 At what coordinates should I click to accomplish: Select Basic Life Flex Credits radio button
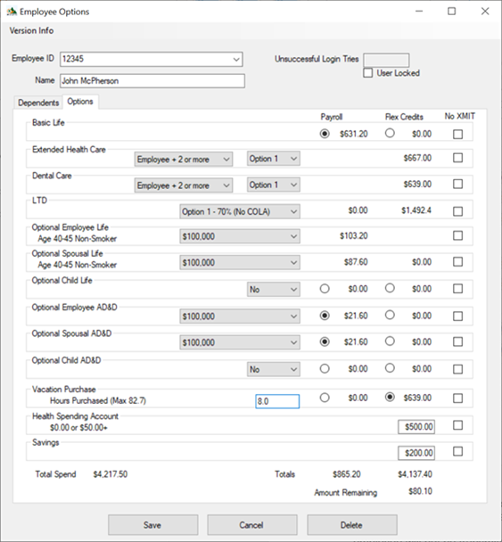[x=390, y=133]
